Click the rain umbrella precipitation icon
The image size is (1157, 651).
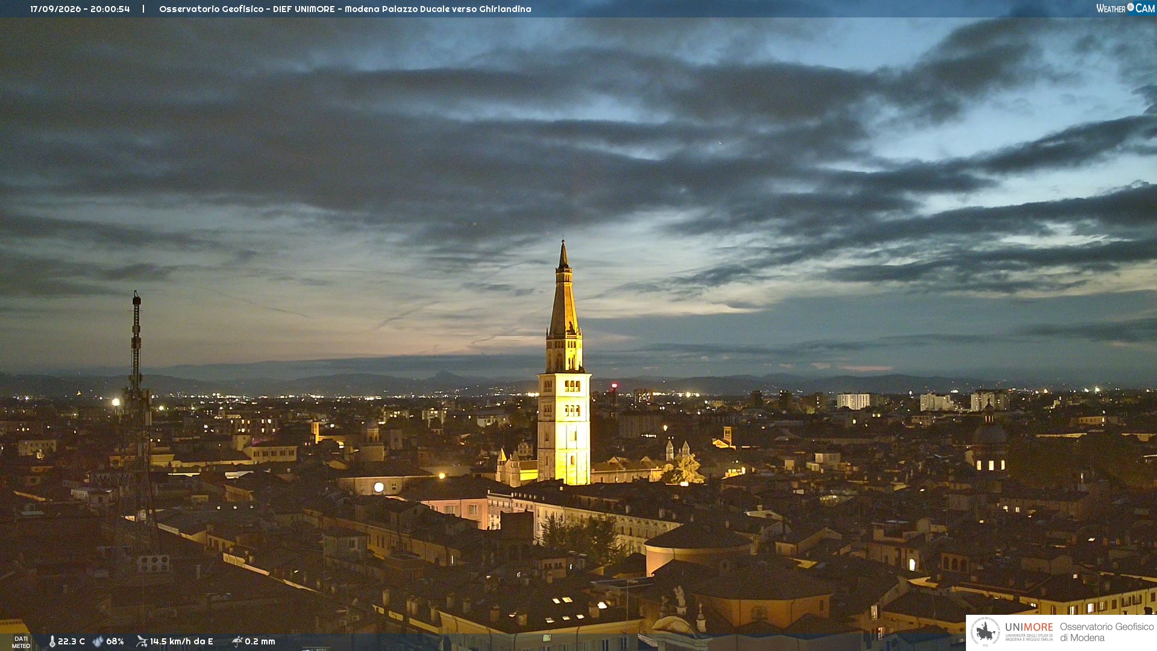tap(237, 641)
